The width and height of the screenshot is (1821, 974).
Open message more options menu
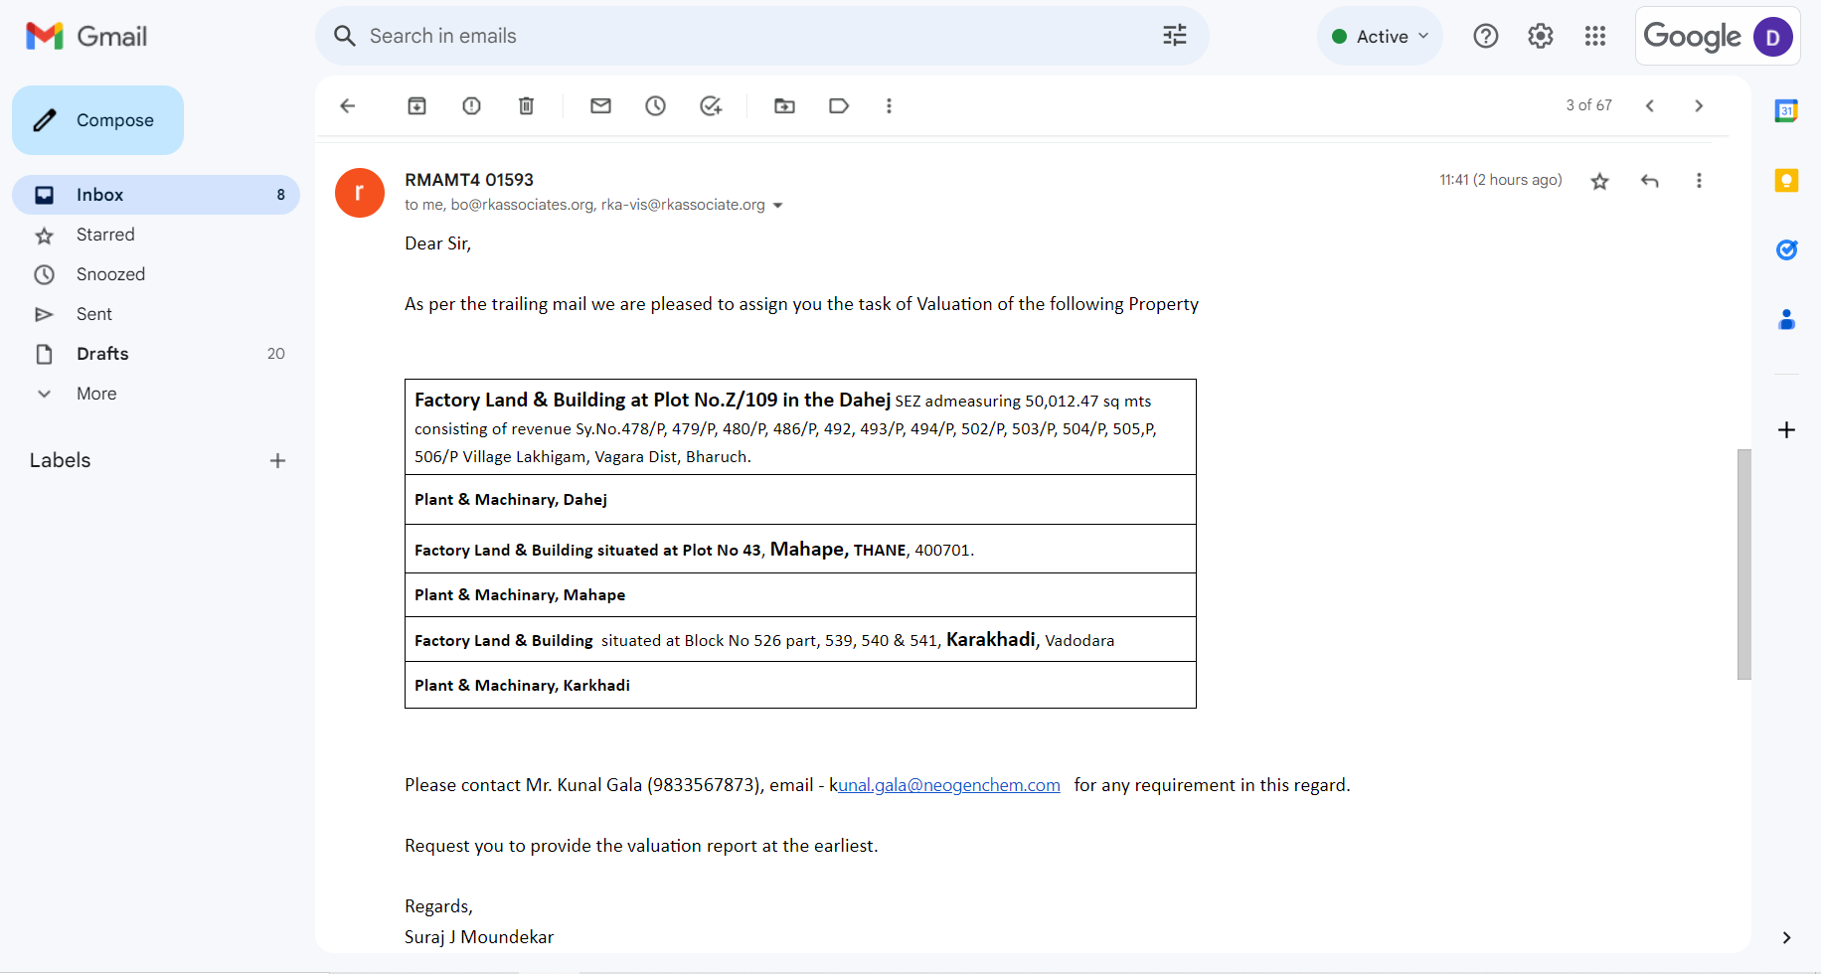1699,181
